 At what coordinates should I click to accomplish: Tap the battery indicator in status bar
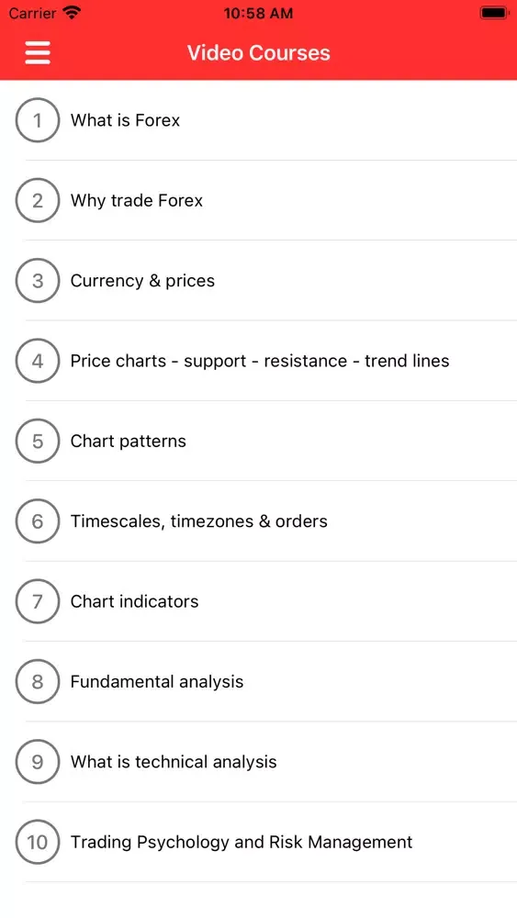pos(494,13)
